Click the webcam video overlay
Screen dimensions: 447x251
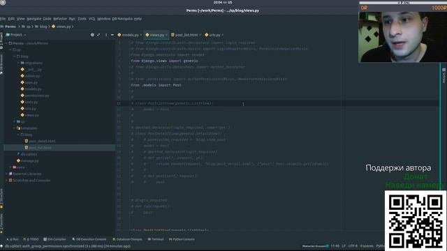click(402, 37)
